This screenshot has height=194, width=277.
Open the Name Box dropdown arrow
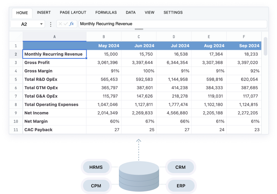[x=42, y=24]
